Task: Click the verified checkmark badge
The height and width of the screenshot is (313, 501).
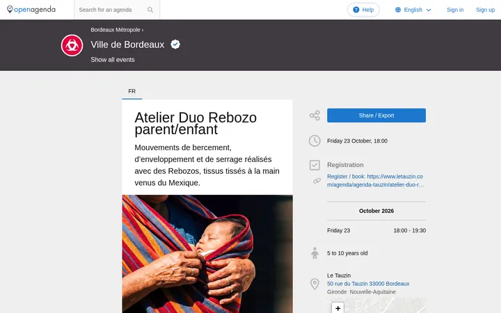Action: point(175,44)
